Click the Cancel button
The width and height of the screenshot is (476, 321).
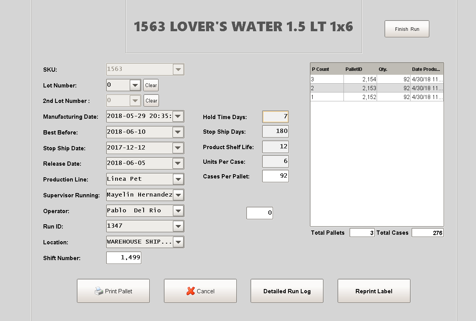200,291
